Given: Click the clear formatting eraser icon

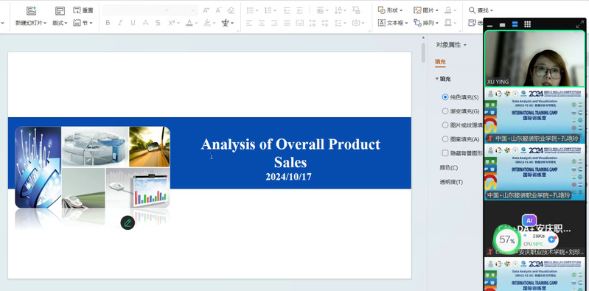Looking at the screenshot, I should pyautogui.click(x=231, y=10).
